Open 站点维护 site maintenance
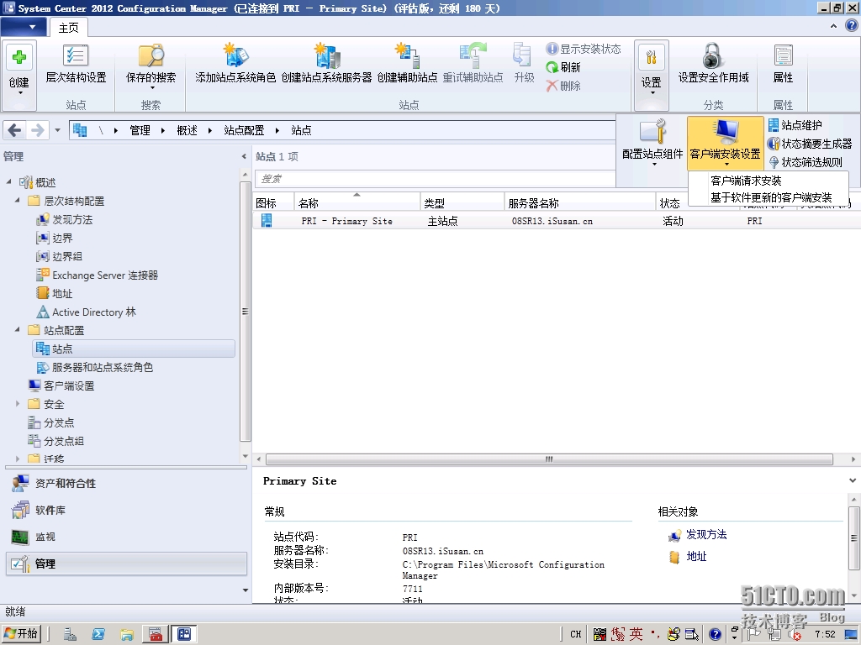Screen dimensions: 861x645 pos(795,125)
